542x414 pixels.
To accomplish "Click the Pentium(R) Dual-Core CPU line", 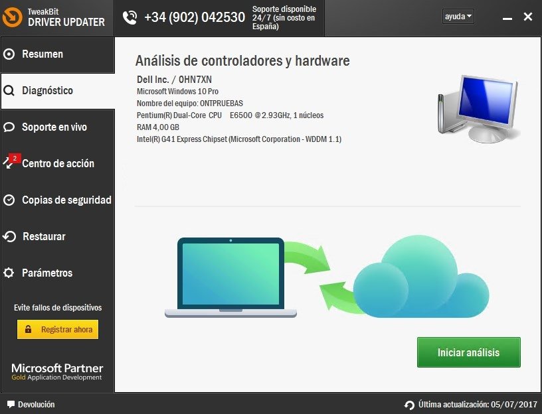I will pyautogui.click(x=230, y=115).
